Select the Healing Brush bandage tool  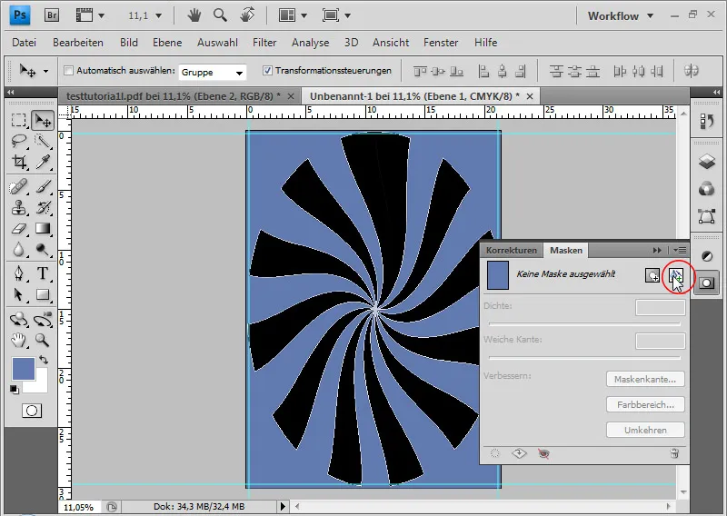click(x=18, y=187)
